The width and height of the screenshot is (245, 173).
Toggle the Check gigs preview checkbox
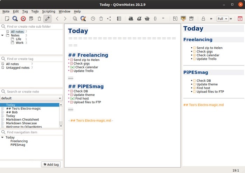click(x=194, y=51)
